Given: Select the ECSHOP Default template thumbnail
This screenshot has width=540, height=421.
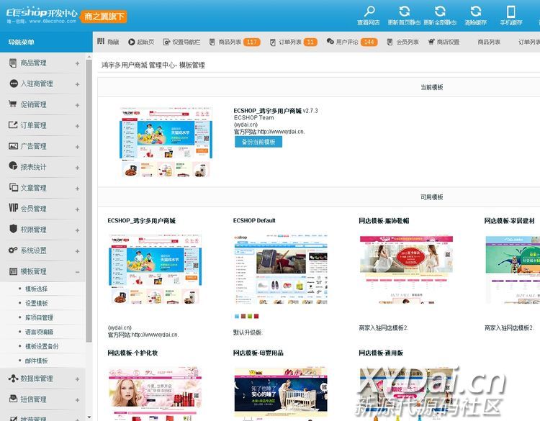Looking at the screenshot, I should [x=281, y=269].
